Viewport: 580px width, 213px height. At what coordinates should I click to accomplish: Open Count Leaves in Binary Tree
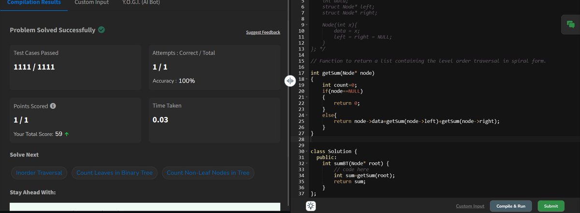[x=114, y=173]
